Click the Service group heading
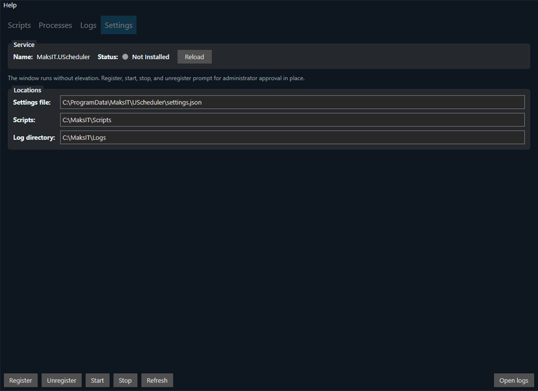Image resolution: width=538 pixels, height=391 pixels. pos(24,45)
